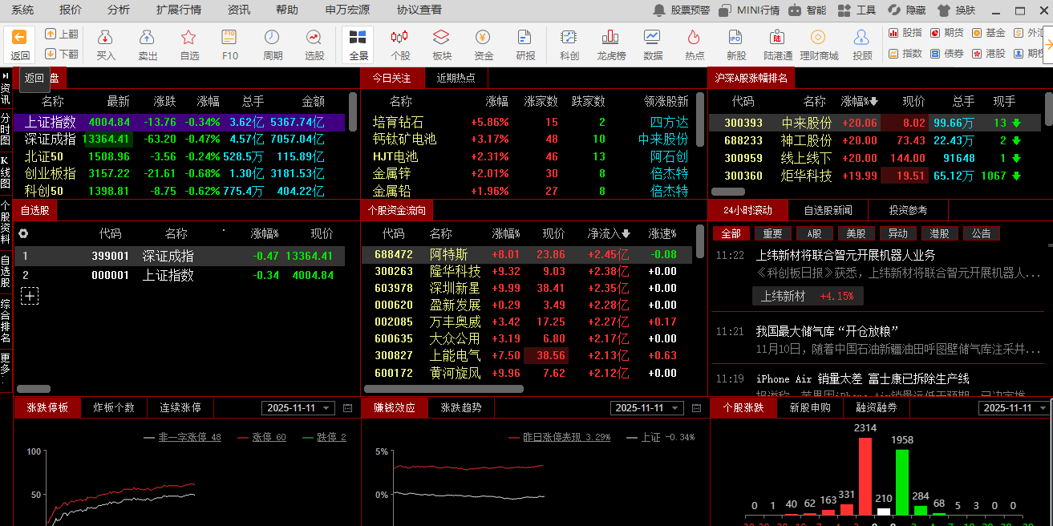Viewport: 1053px width, 526px height.
Task: Toggle the 非一字涨停 legend series
Action: point(182,437)
